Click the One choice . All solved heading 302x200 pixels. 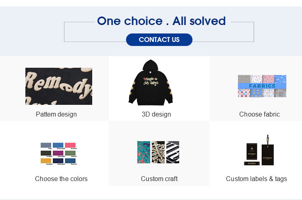(x=161, y=21)
